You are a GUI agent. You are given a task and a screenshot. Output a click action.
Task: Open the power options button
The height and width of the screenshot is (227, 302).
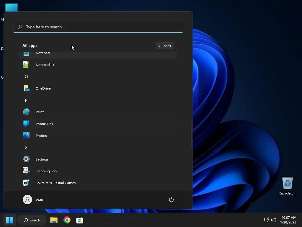(x=171, y=200)
